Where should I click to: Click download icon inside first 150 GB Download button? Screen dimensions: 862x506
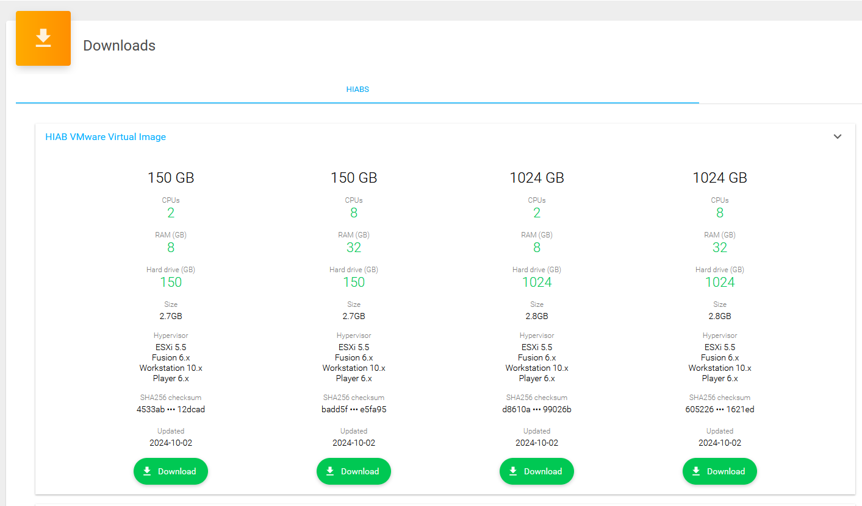tap(147, 471)
